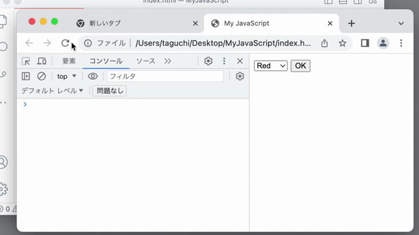
Task: Go back using the back arrow
Action: [x=29, y=43]
